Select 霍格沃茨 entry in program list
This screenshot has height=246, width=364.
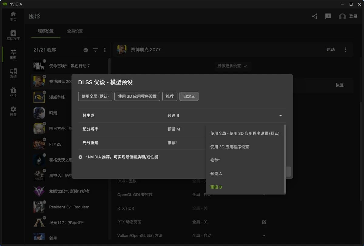click(52, 160)
